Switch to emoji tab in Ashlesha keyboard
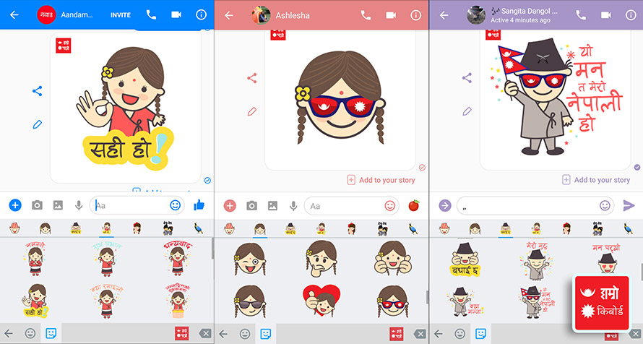Screen dimensions: 643x344 point(245,334)
